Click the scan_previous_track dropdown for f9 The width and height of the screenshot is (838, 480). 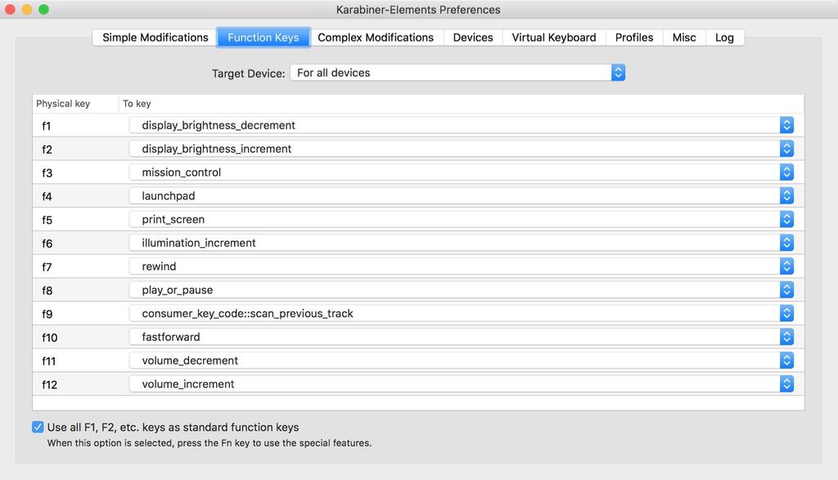click(x=462, y=313)
